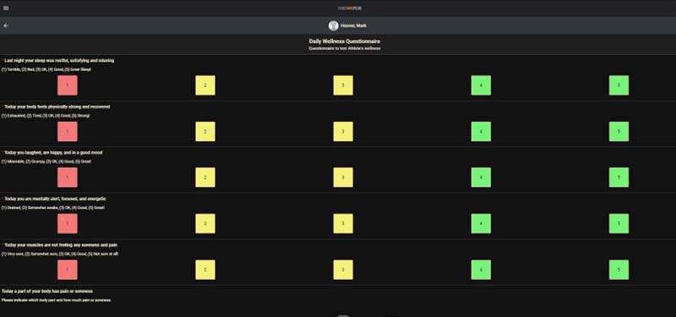Rate muscle soreness as 3 (OK)
The image size is (676, 317).
tap(343, 270)
